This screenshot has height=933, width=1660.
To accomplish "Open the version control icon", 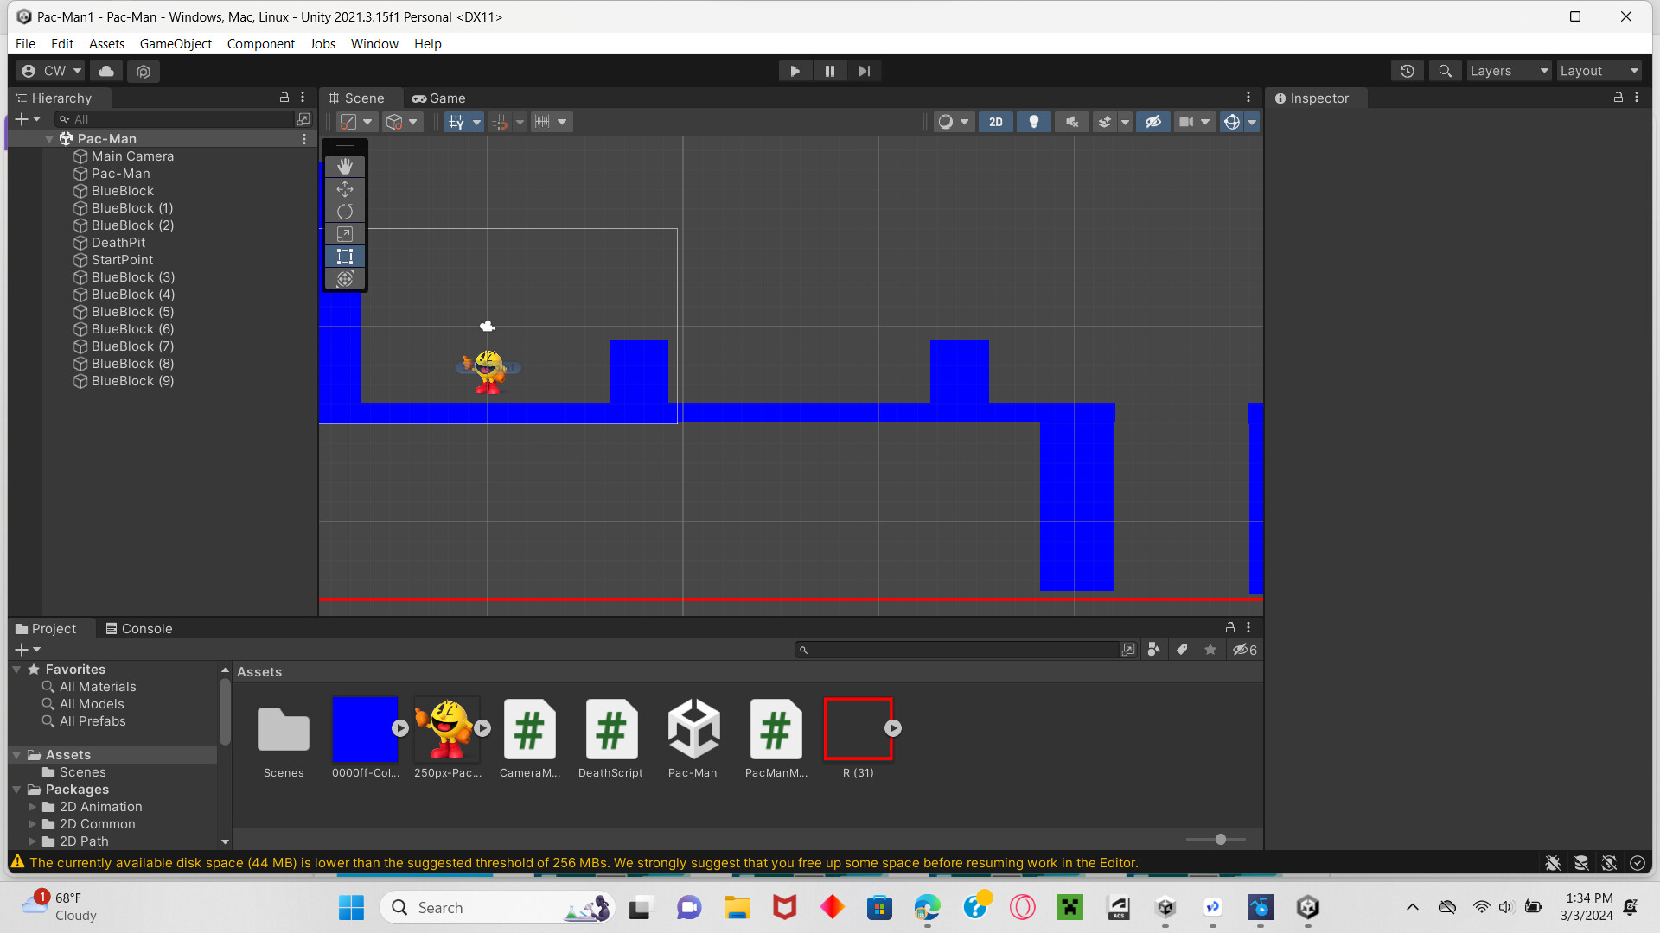I will 144,71.
